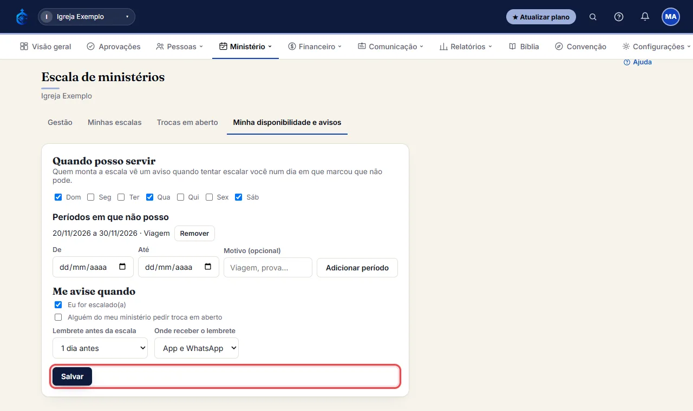Check the Sex weekday checkbox

click(210, 197)
